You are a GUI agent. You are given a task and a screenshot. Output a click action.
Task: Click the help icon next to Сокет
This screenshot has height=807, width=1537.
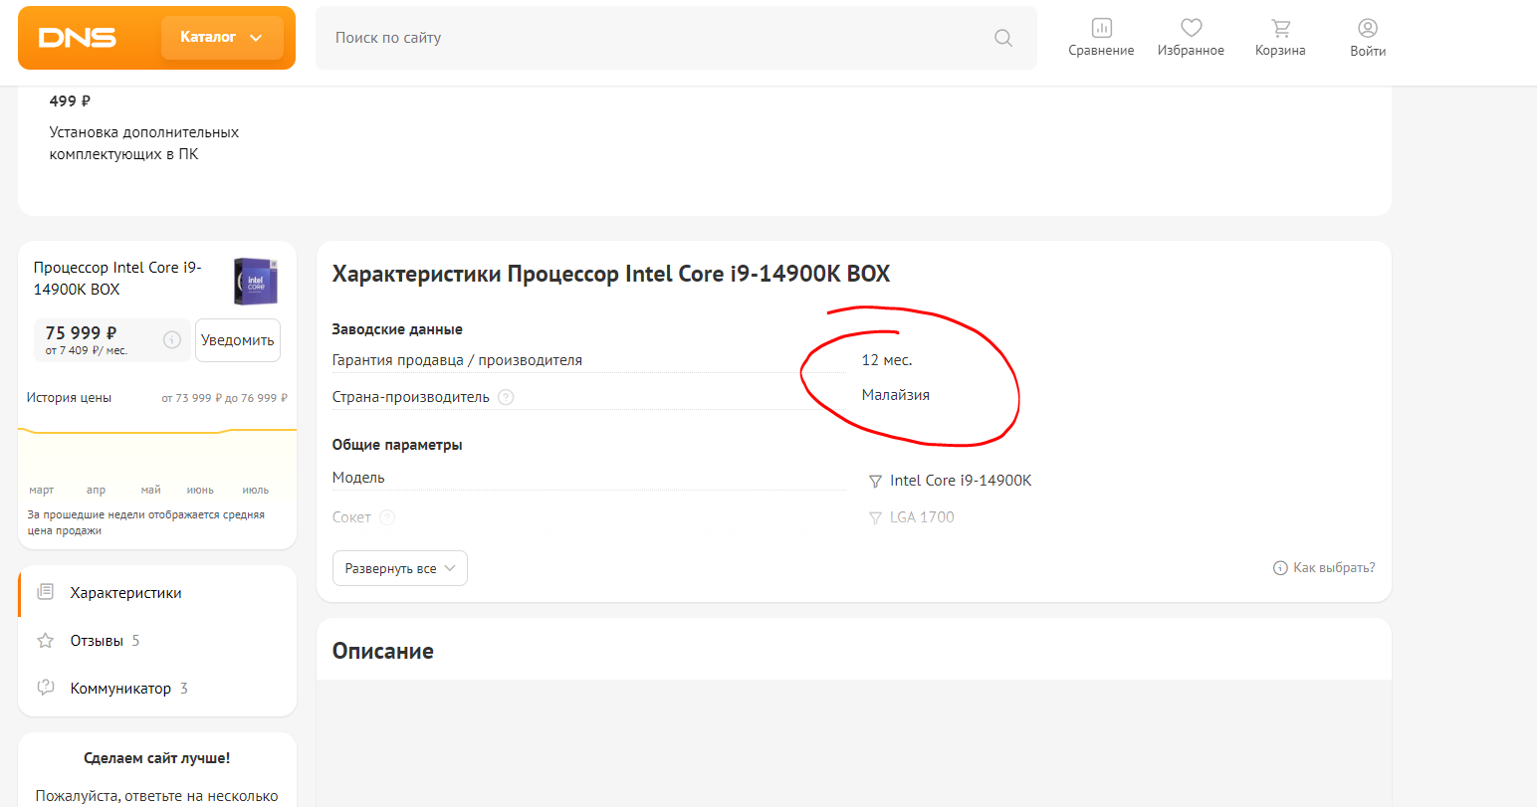coord(387,517)
